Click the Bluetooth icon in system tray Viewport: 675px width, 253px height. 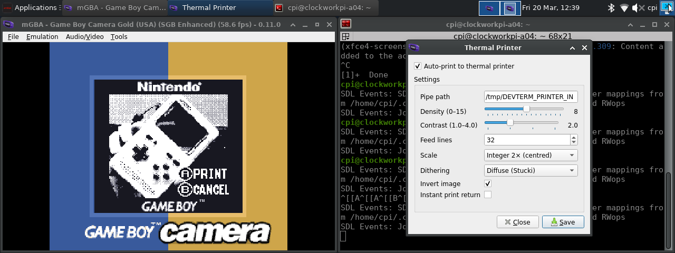pyautogui.click(x=611, y=8)
